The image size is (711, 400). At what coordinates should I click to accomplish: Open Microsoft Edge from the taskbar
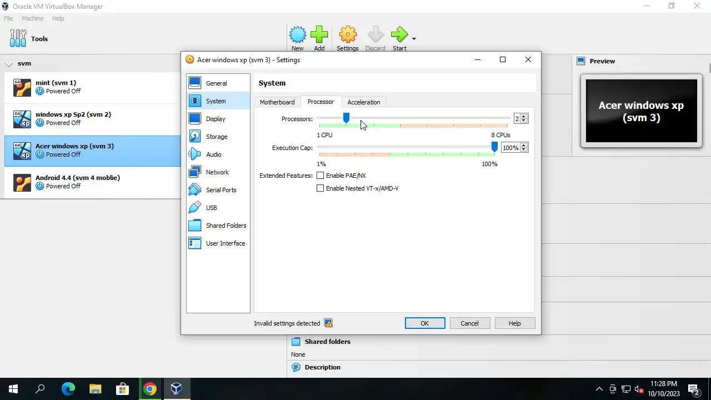(68, 389)
